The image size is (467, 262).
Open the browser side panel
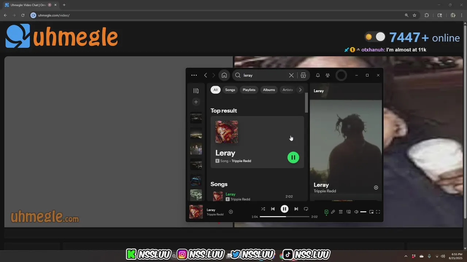(440, 15)
